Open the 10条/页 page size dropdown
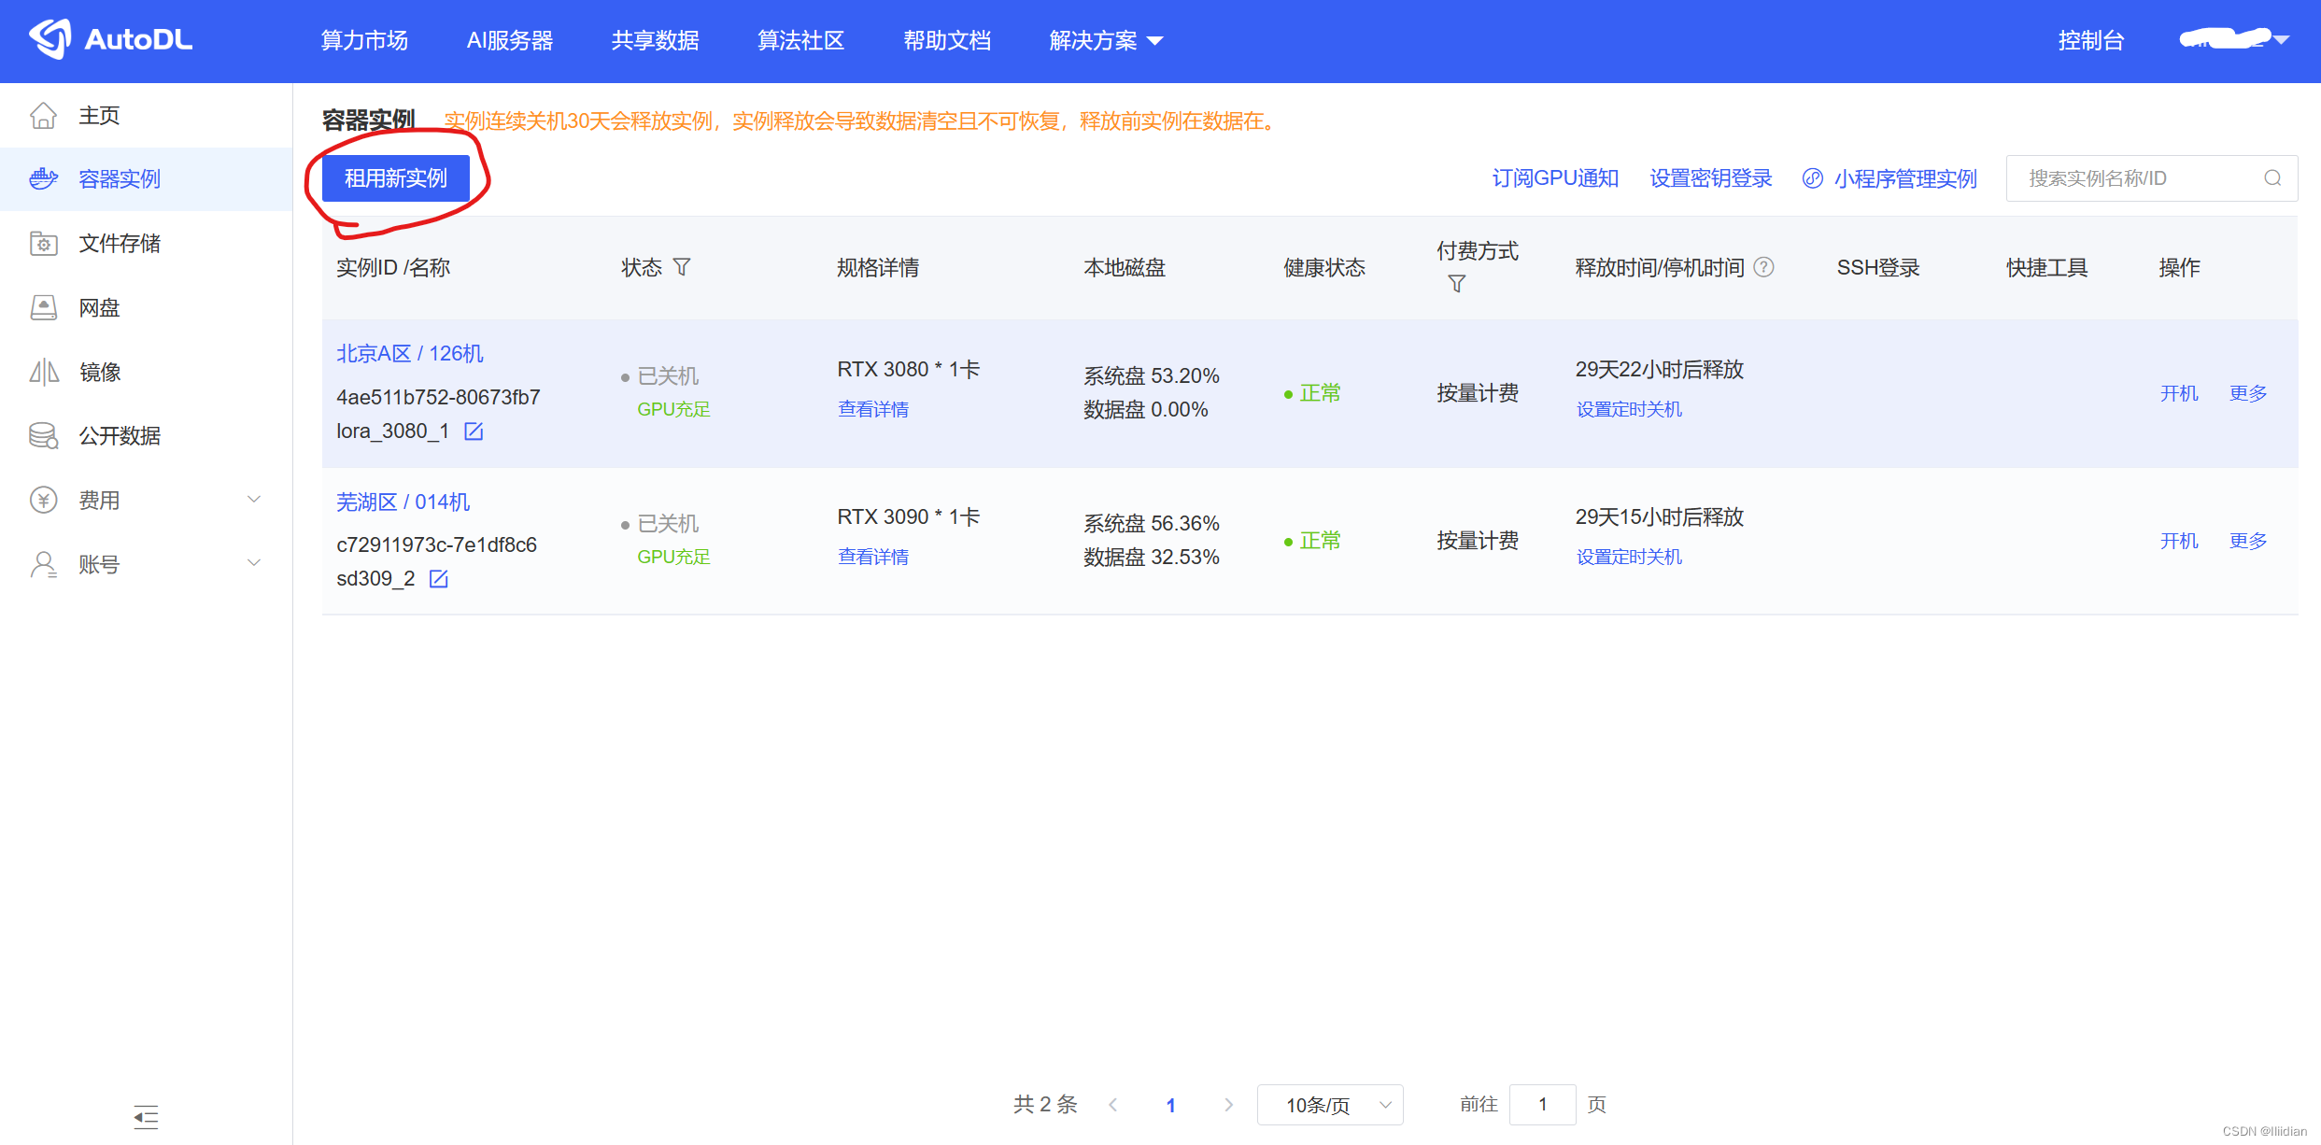Image resolution: width=2321 pixels, height=1145 pixels. [x=1330, y=1105]
